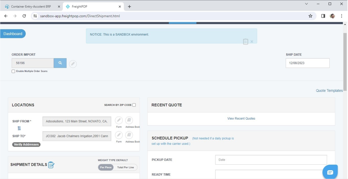Open the tab search chevron
Viewport: 348px width, 179px height.
tap(307, 4)
